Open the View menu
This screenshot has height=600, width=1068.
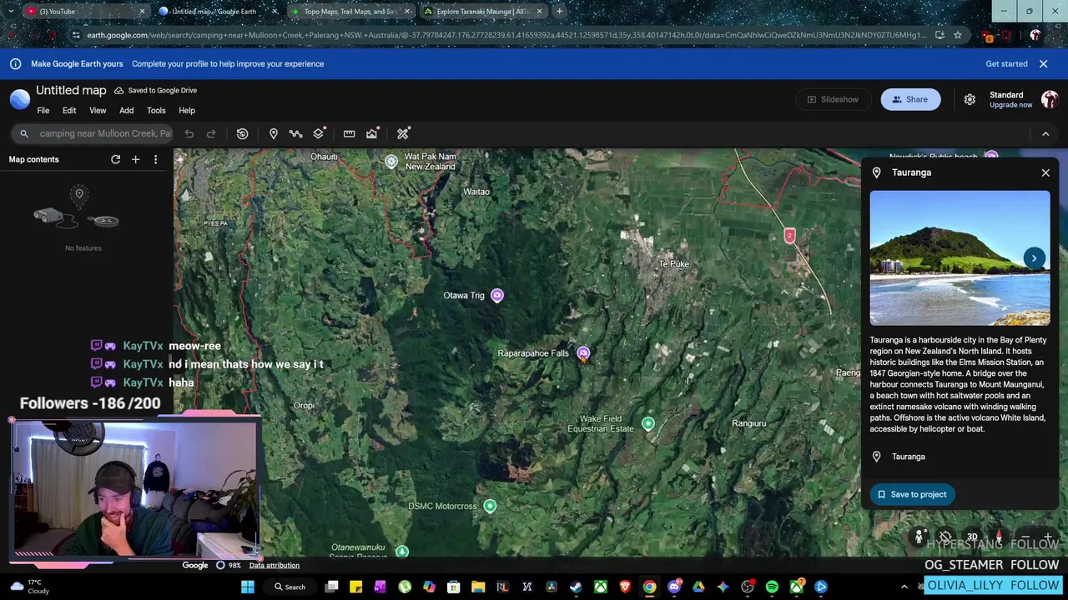(98, 111)
